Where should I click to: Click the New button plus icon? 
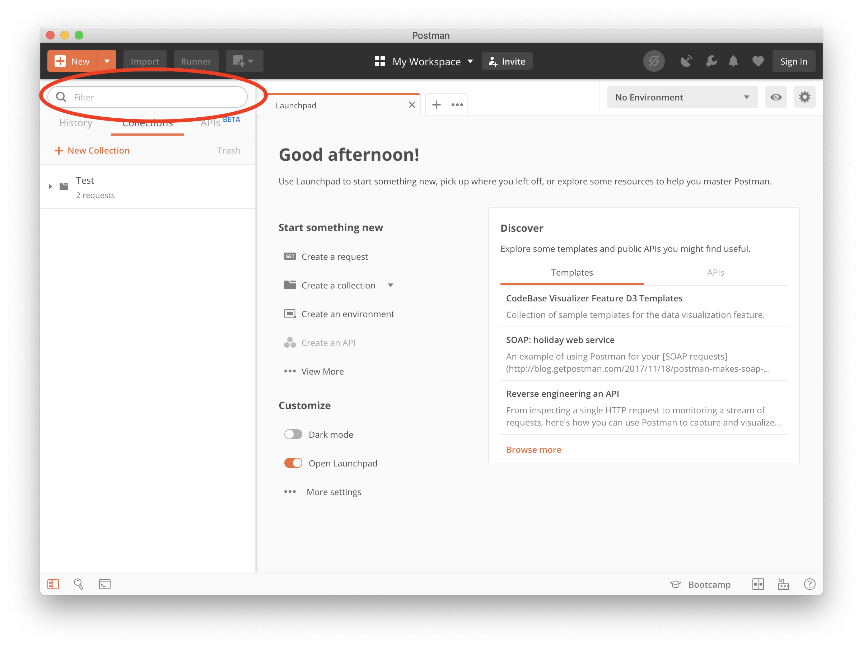point(60,61)
